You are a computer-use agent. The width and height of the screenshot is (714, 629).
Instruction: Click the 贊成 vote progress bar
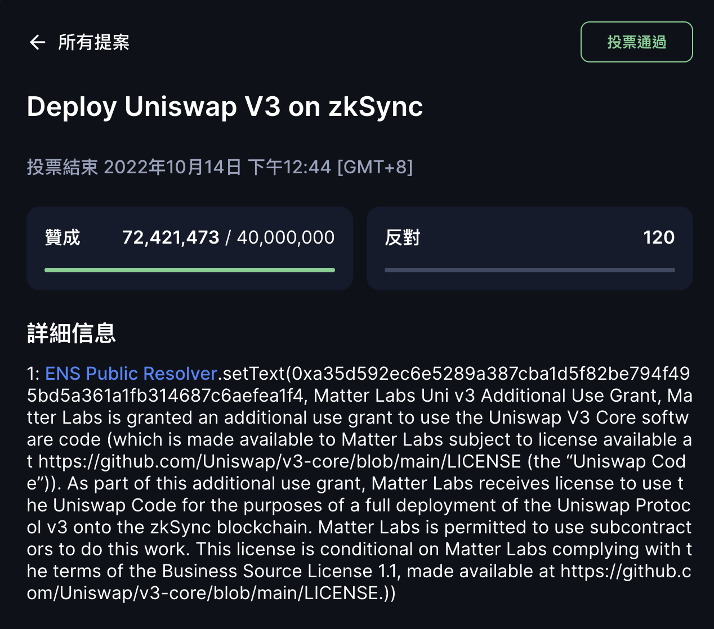[190, 270]
